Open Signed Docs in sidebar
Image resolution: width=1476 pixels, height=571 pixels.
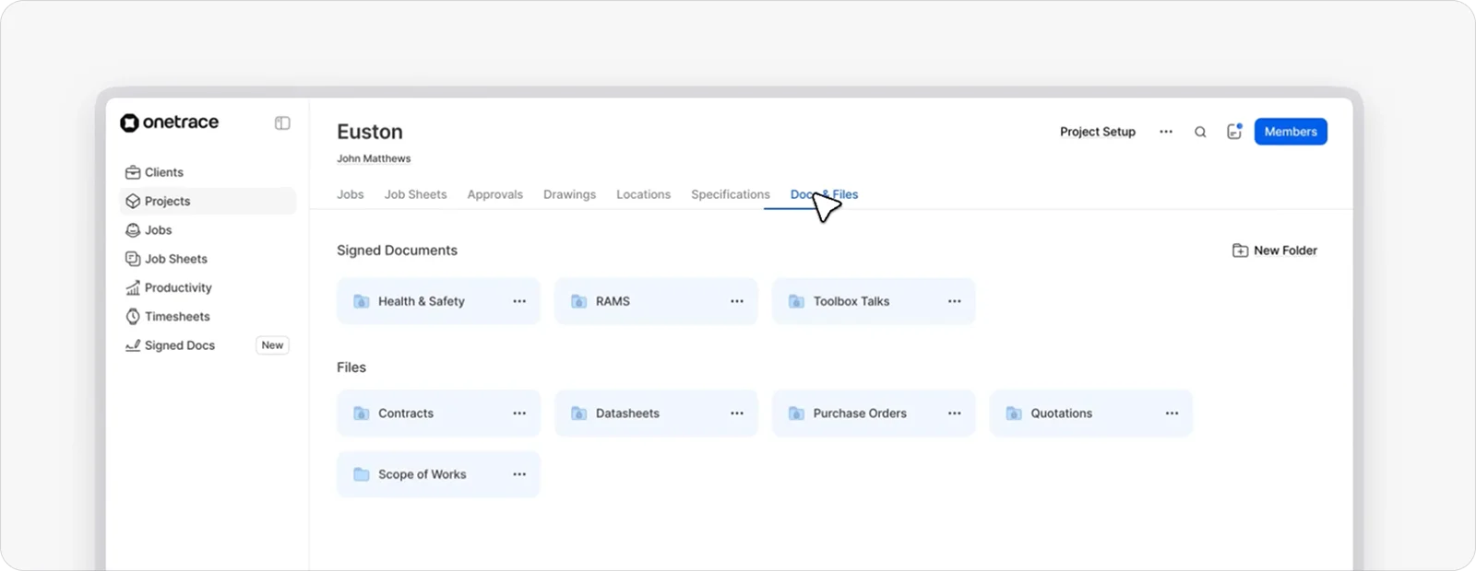(208, 345)
